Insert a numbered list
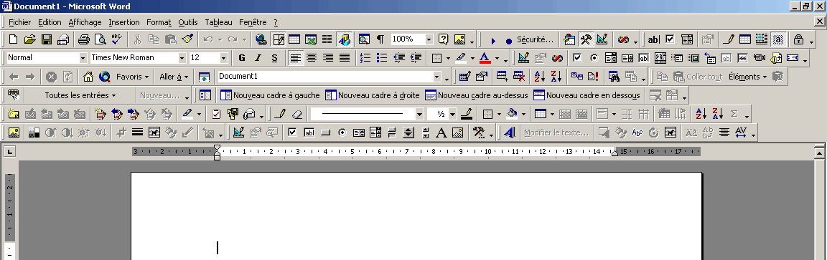Image resolution: width=827 pixels, height=260 pixels. pos(365,58)
